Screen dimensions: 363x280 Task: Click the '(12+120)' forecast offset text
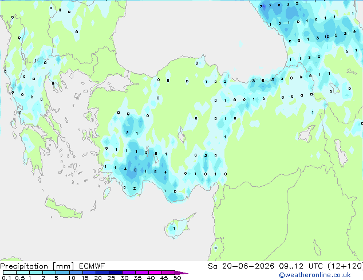[x=345, y=266]
